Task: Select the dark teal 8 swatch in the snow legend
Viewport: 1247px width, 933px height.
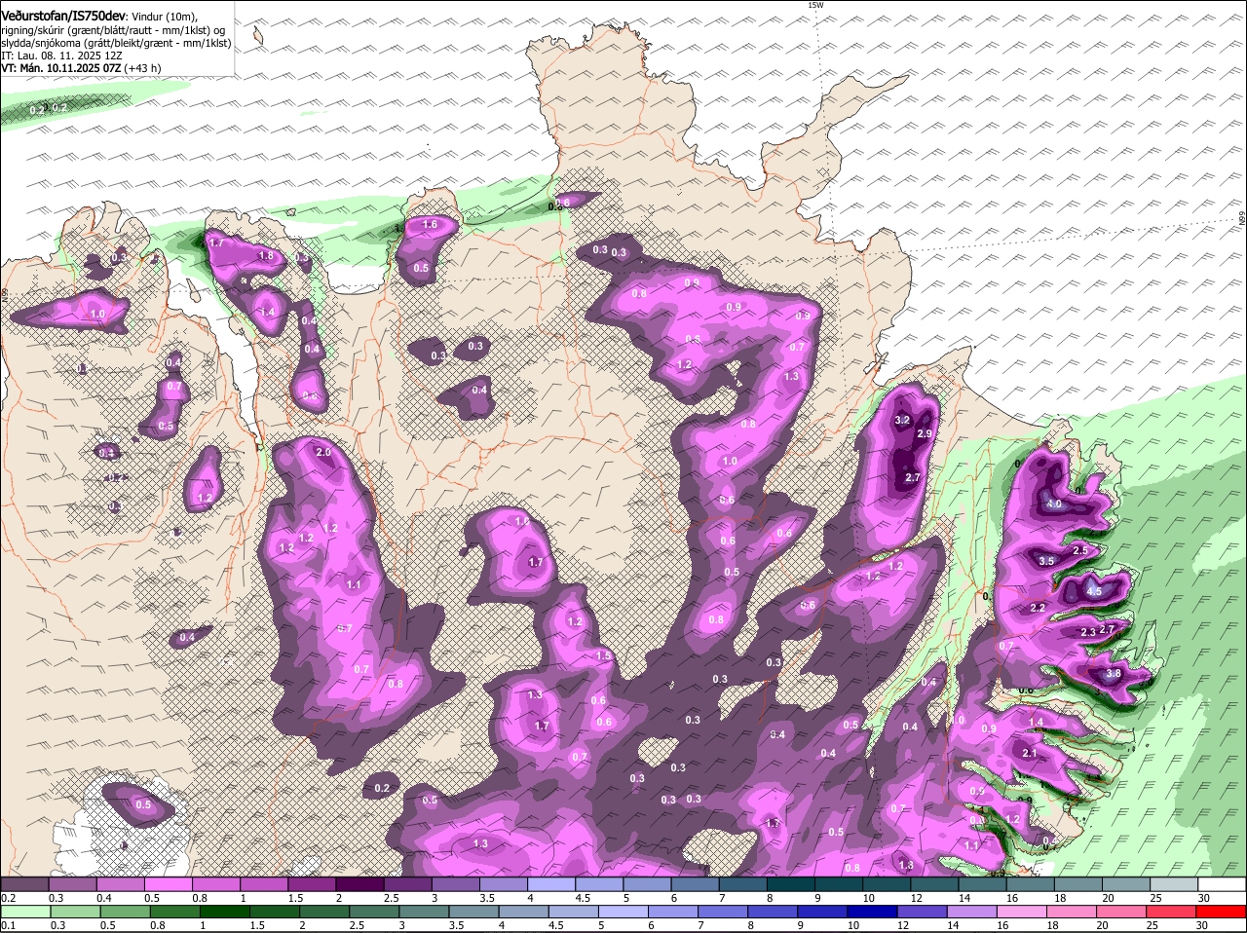Action: coord(791,884)
